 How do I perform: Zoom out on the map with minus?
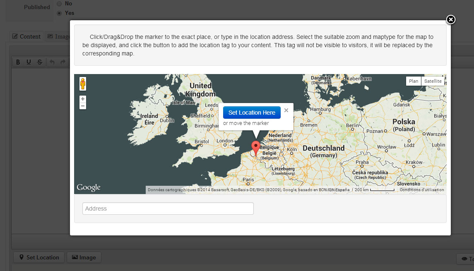[82, 106]
